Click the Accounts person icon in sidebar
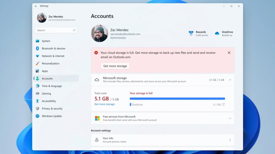The height and width of the screenshot is (154, 275). [x=37, y=78]
